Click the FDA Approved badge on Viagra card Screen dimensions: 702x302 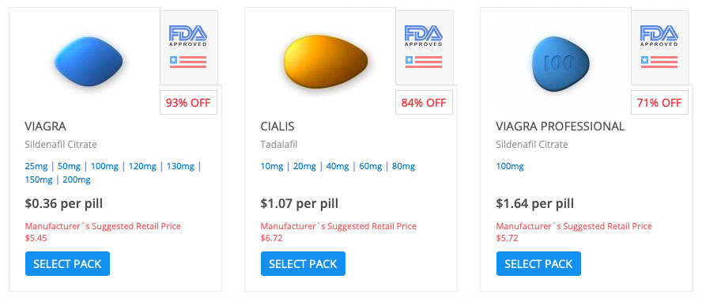(x=188, y=36)
